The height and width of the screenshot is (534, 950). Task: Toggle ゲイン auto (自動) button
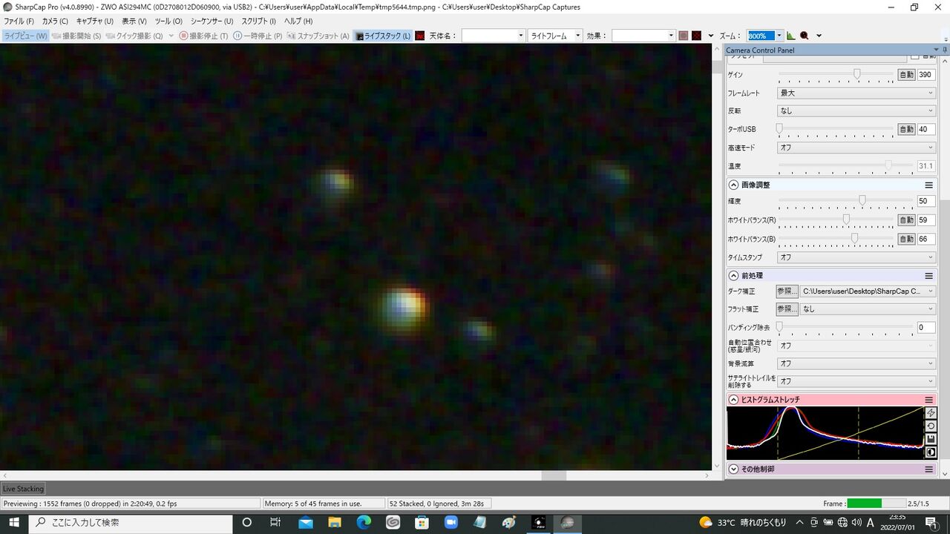tap(906, 75)
